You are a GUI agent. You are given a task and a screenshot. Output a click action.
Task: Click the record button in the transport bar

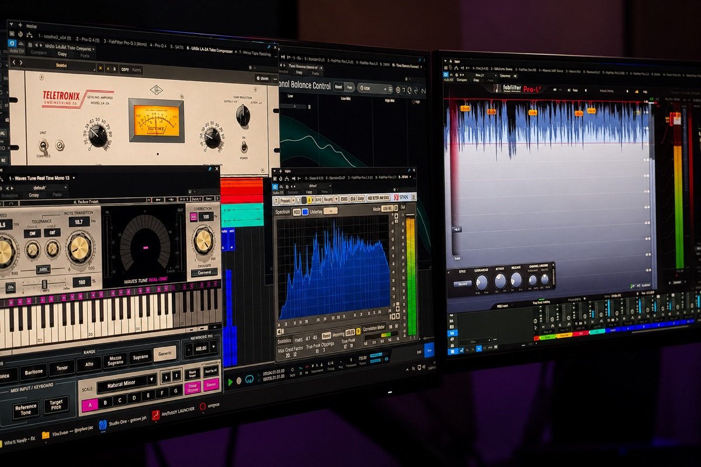coord(239,381)
